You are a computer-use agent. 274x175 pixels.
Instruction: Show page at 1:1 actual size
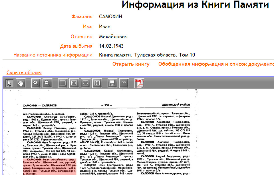coord(74,83)
